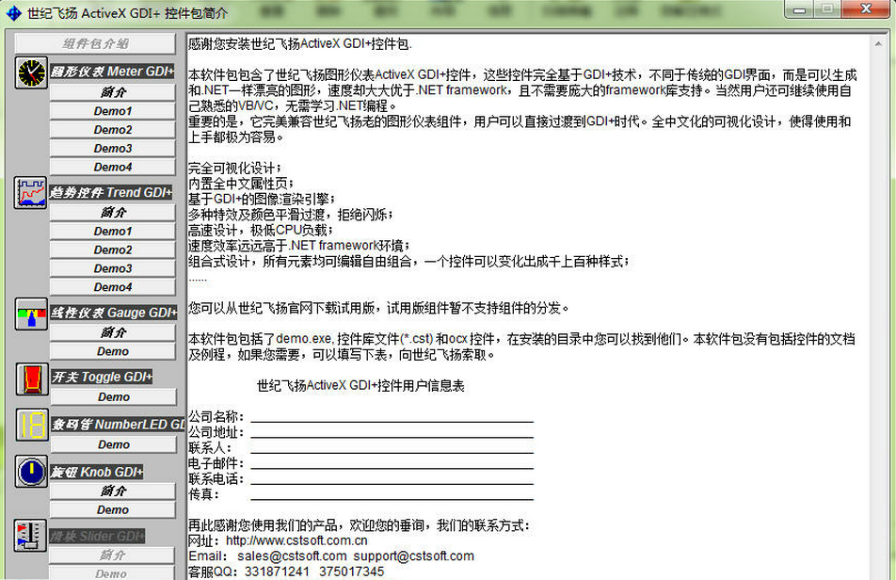Click the sales@cstsoft.com email address
896x580 pixels.
tap(292, 556)
